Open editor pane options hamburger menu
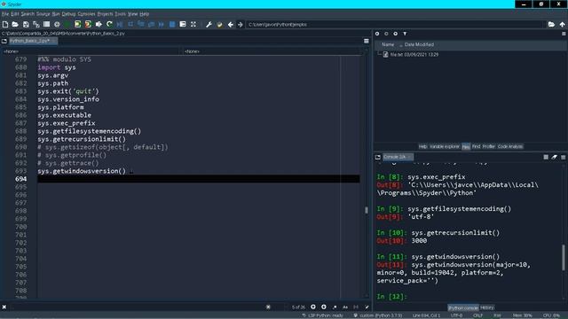568x319 pixels. (x=367, y=42)
